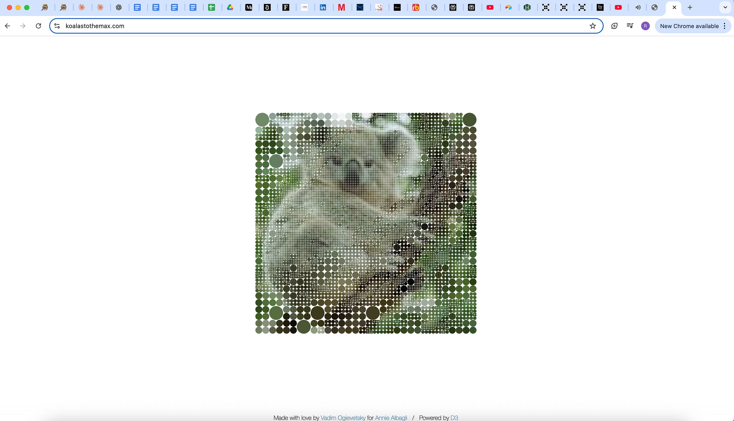Open the media controls playlist icon
The width and height of the screenshot is (734, 421).
pyautogui.click(x=630, y=26)
